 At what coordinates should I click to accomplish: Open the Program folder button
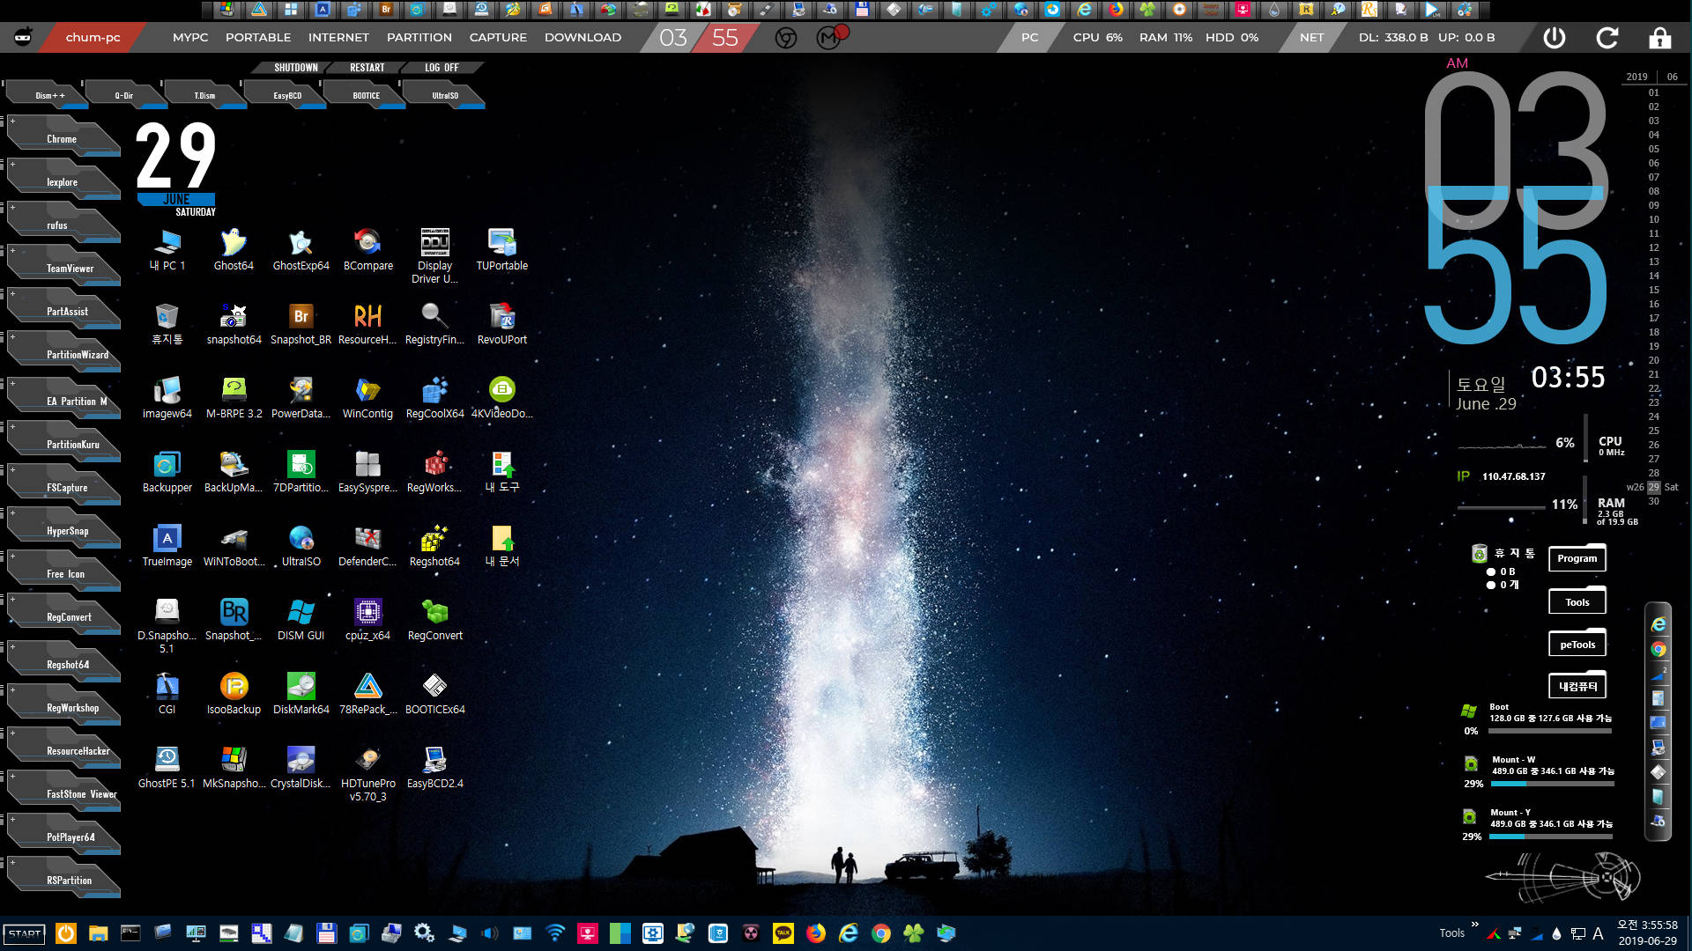[1577, 558]
